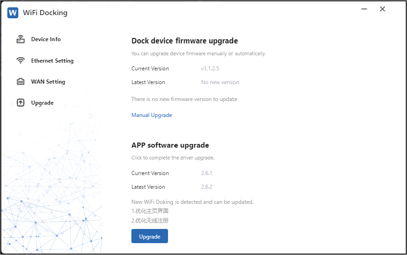Open the Device Info menu label
Viewport: 407px width, 255px height.
point(46,39)
